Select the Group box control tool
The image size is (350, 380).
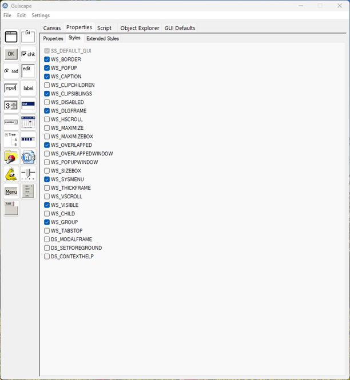coord(28,37)
